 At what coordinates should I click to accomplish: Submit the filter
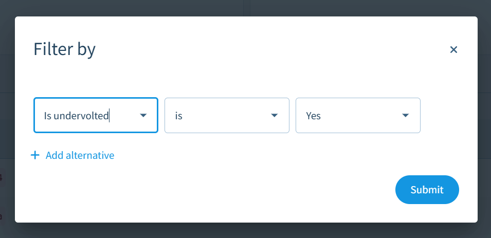[x=427, y=190]
